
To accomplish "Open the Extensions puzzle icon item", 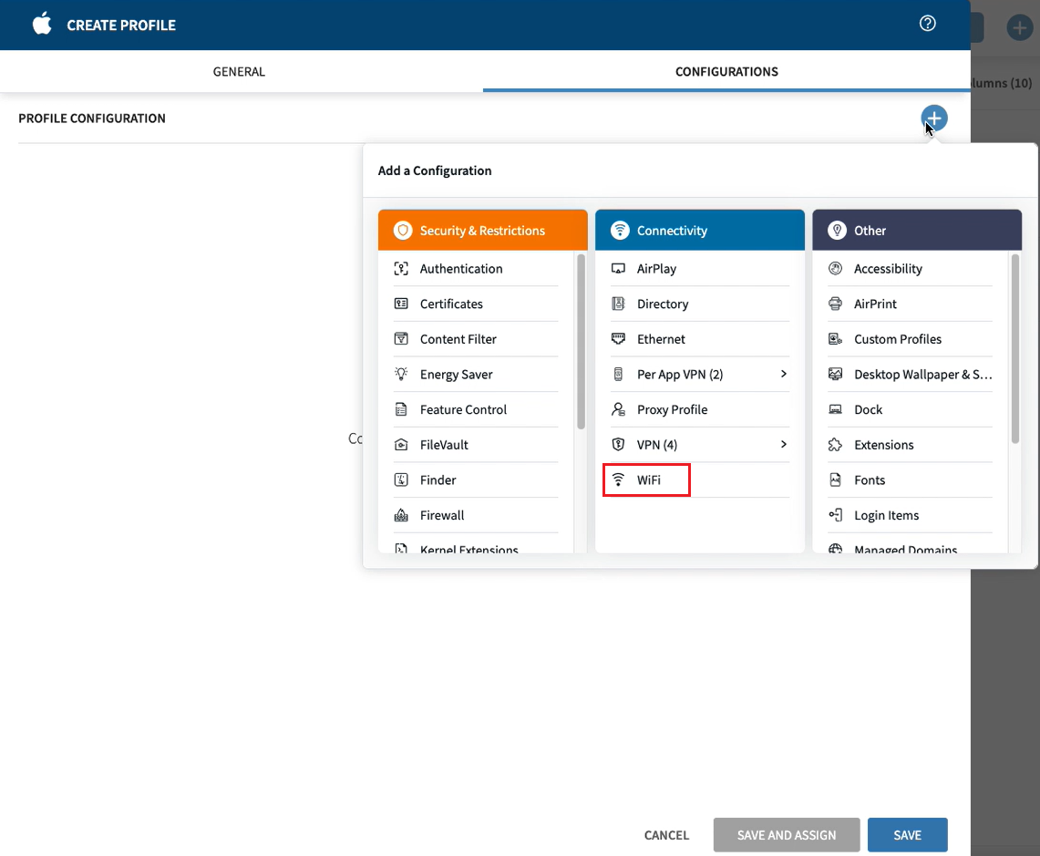I will pyautogui.click(x=835, y=445).
